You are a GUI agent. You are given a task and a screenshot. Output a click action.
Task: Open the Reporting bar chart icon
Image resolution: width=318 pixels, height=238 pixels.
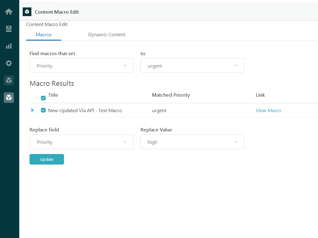(9, 46)
